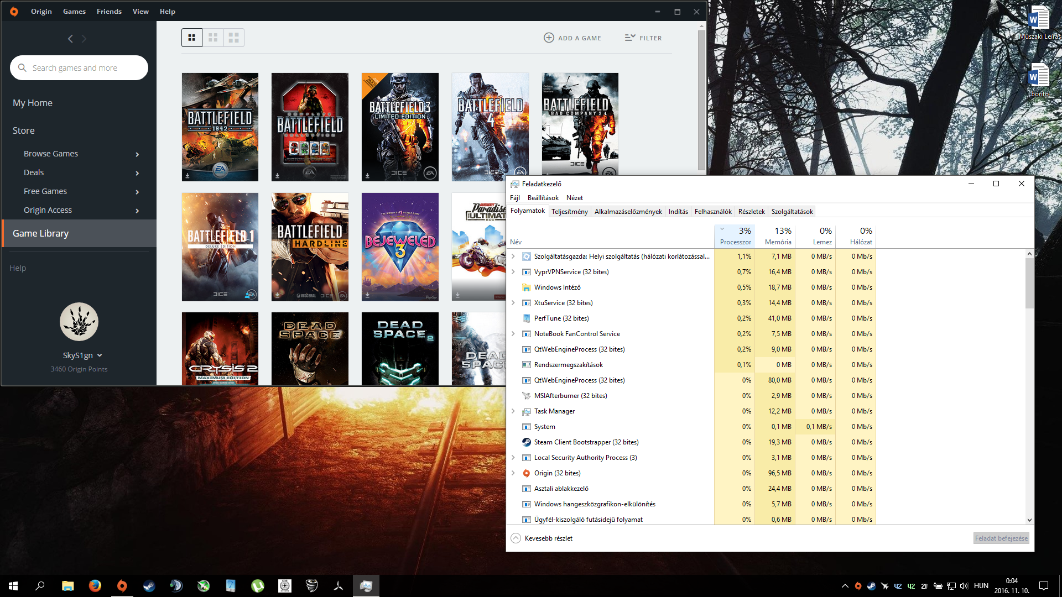Click the SkyS1gn profile avatar

point(79,321)
